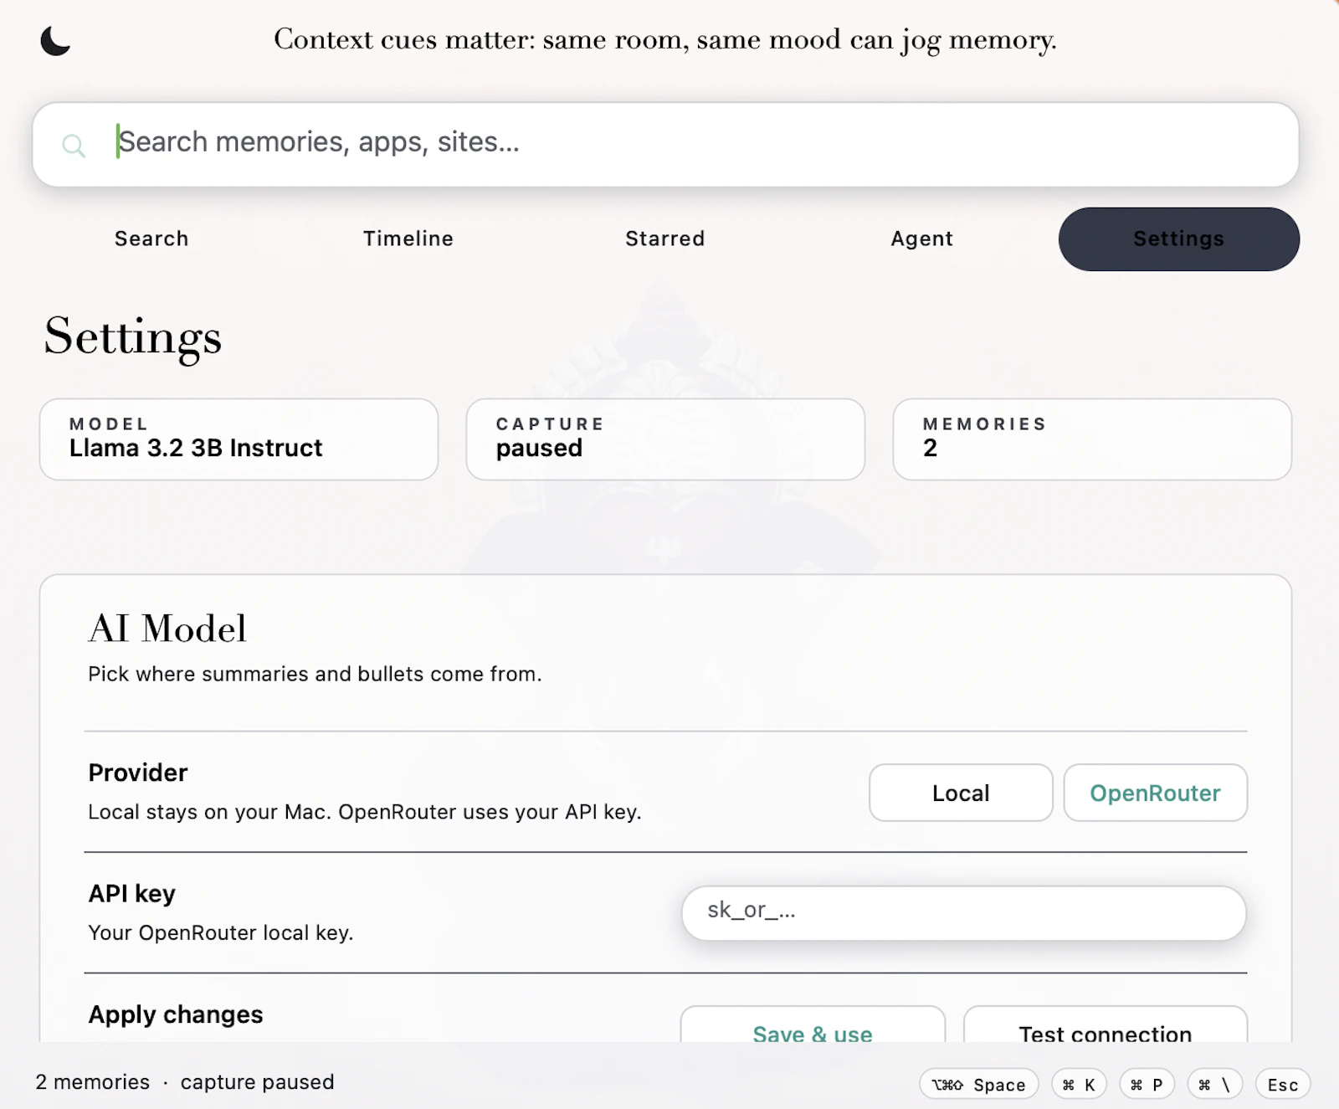This screenshot has height=1109, width=1339.
Task: Click the Space shortcut key chip
Action: [979, 1084]
